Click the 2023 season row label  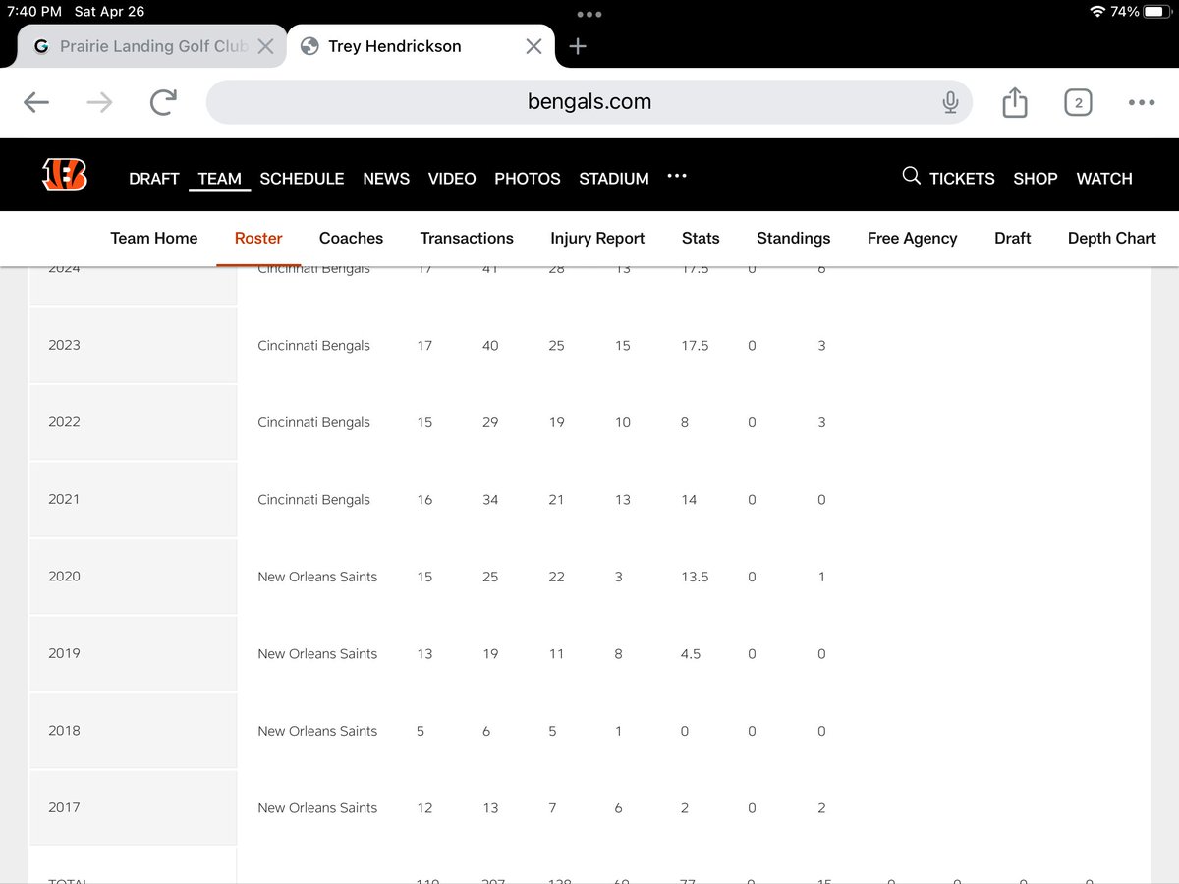click(64, 345)
